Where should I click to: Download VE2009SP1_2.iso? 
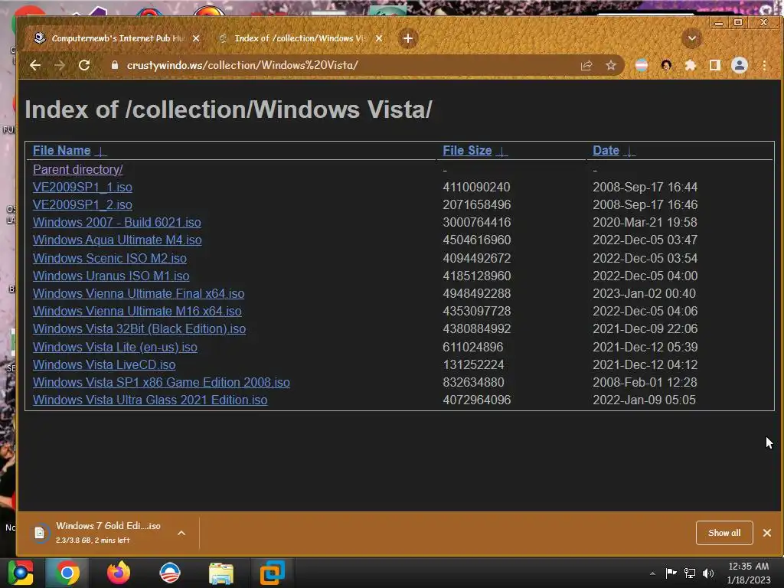pos(83,204)
